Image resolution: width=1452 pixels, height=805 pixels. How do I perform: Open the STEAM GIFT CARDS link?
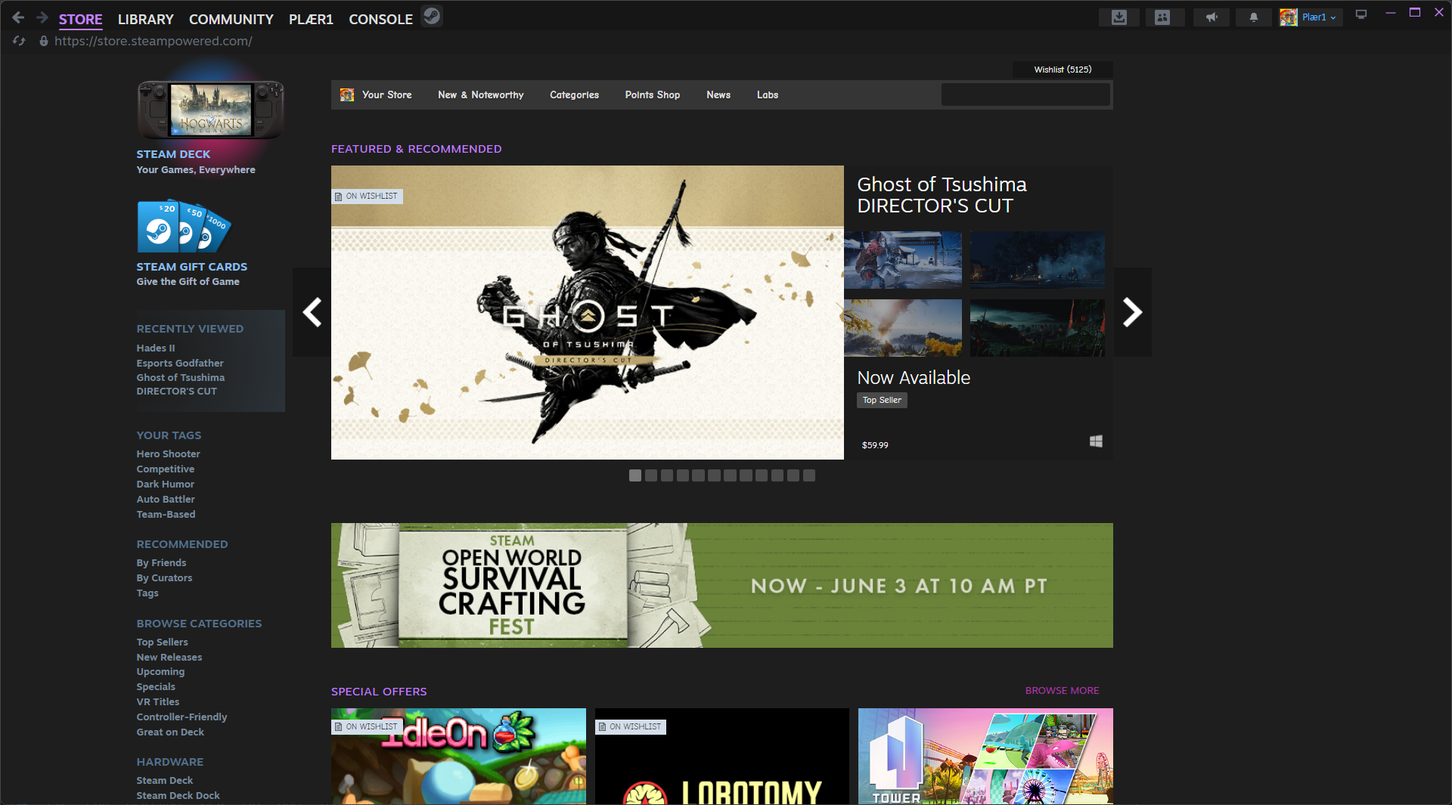(191, 267)
